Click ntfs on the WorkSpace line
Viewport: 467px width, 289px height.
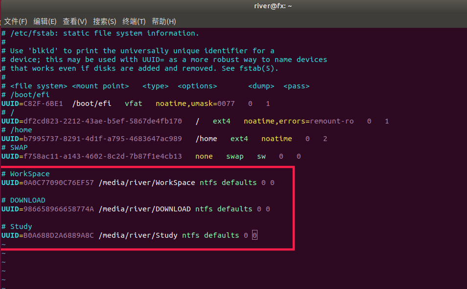click(209, 183)
